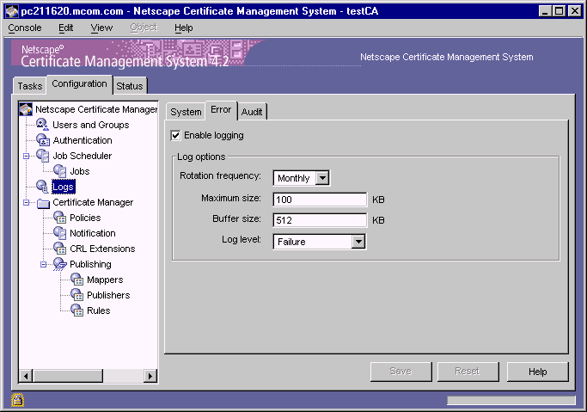587x412 pixels.
Task: Click the Certificate Manager folder icon
Action: click(x=44, y=203)
